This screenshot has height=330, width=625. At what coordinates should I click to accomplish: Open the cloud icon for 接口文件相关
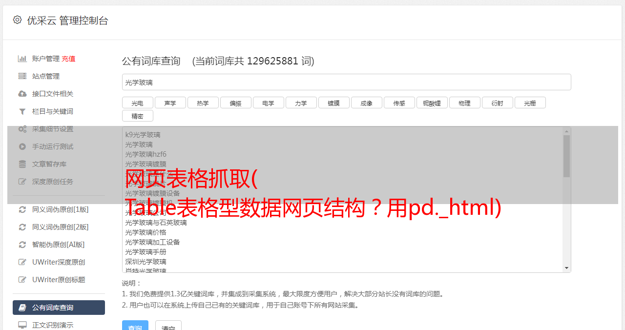tap(22, 94)
